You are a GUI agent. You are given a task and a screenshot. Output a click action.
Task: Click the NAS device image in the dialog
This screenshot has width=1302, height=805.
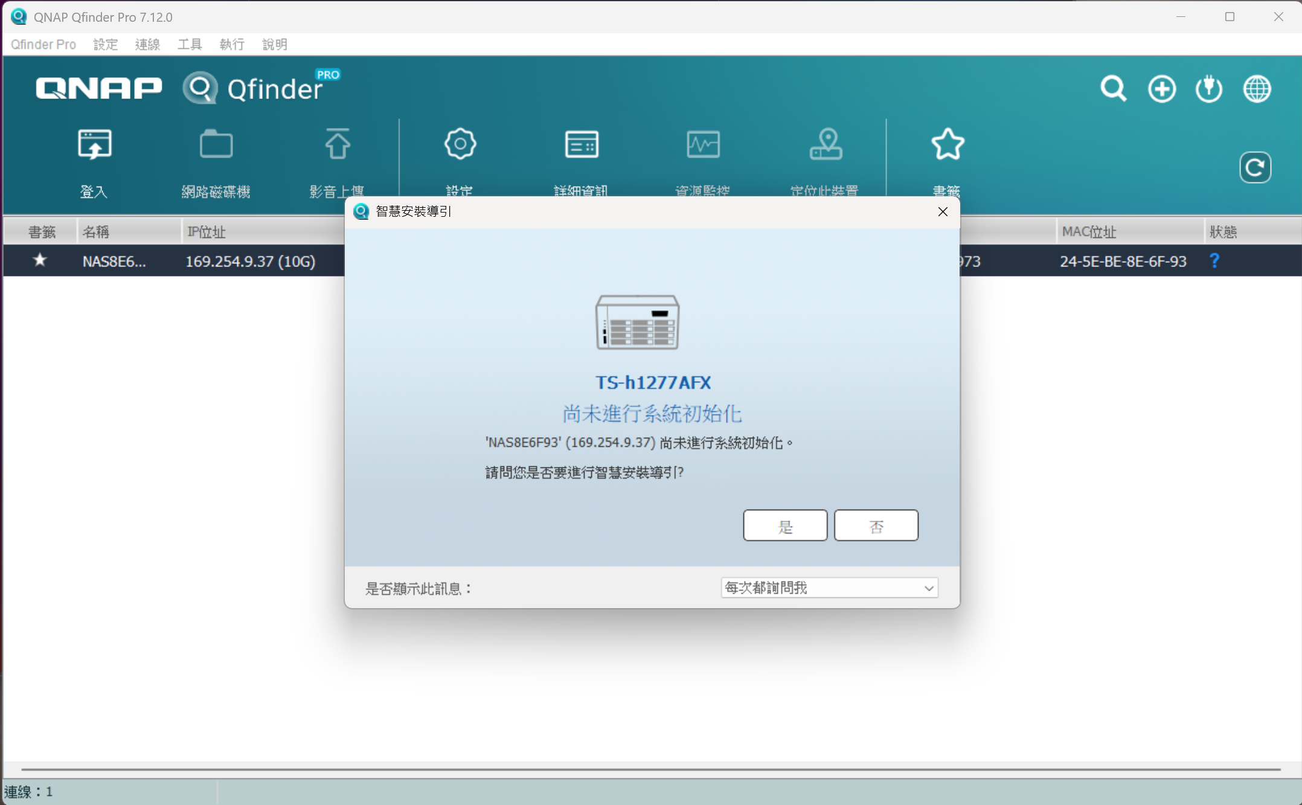coord(637,322)
